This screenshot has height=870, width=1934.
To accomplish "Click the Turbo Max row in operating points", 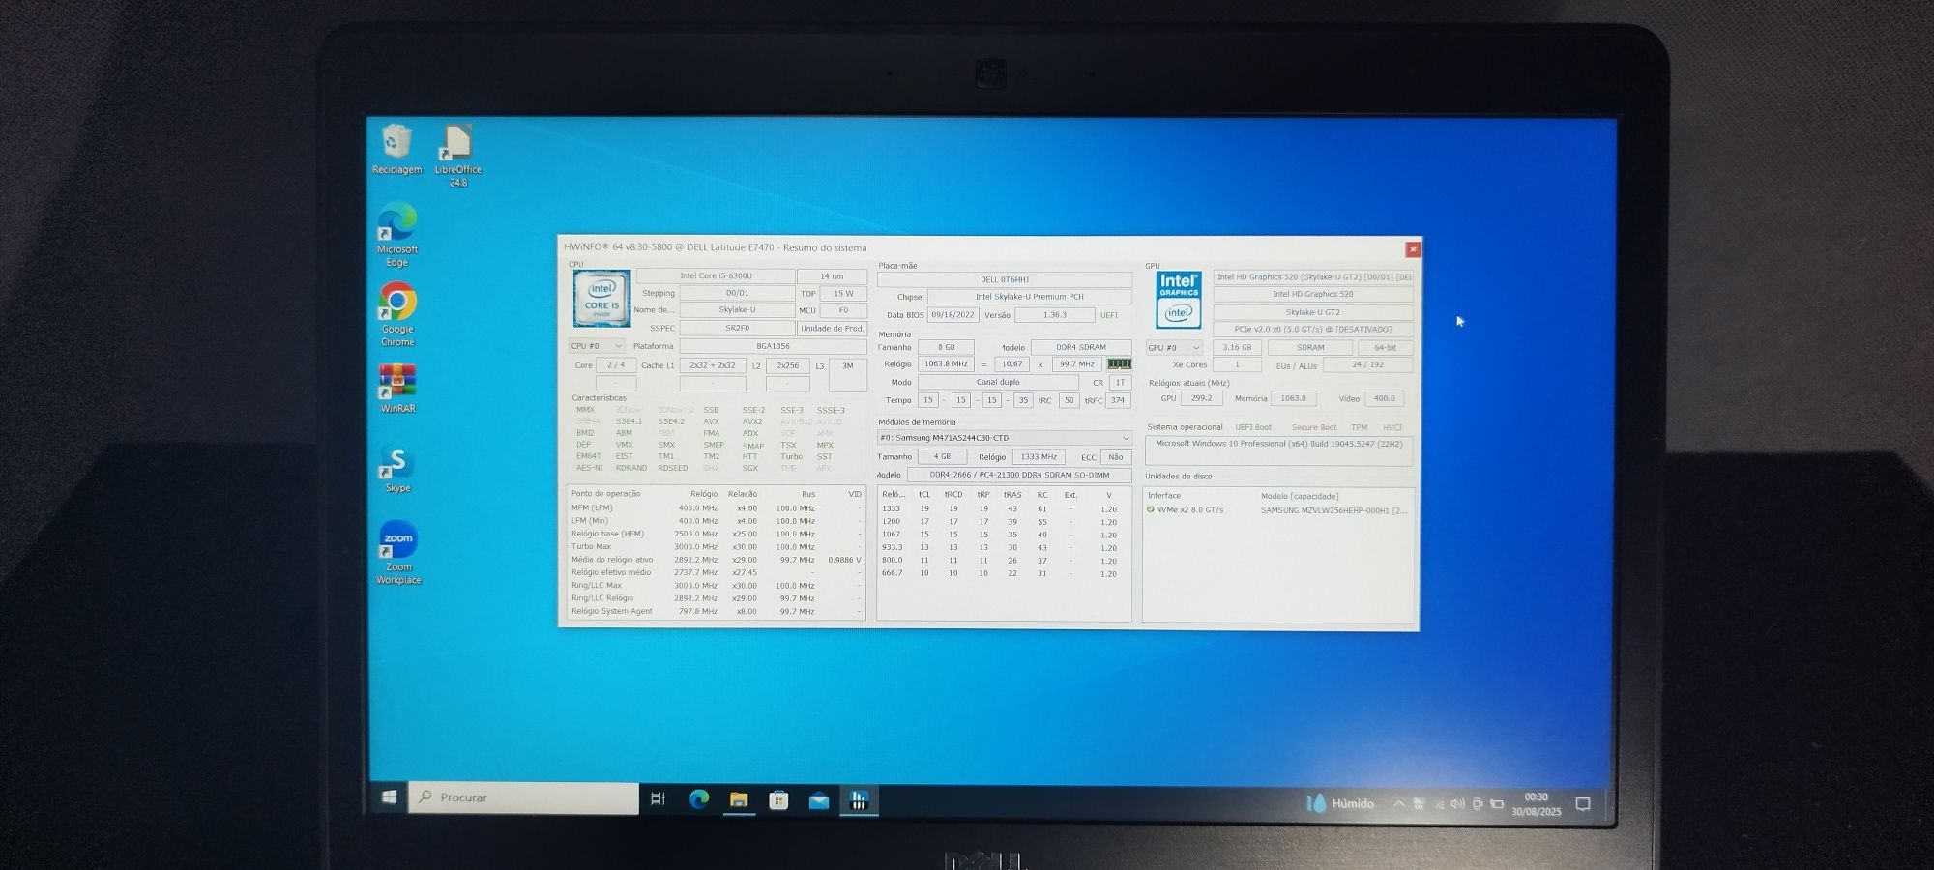I will click(x=715, y=546).
